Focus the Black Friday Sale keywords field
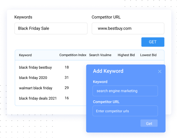177x138 pixels. 51,28
